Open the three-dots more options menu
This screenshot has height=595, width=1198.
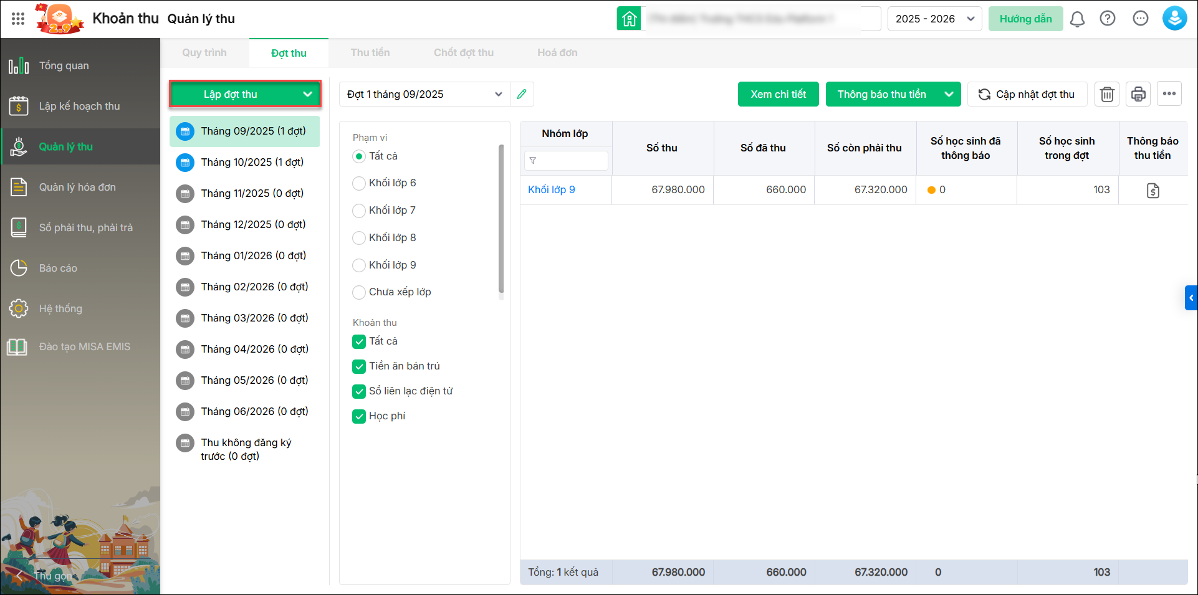click(x=1169, y=94)
